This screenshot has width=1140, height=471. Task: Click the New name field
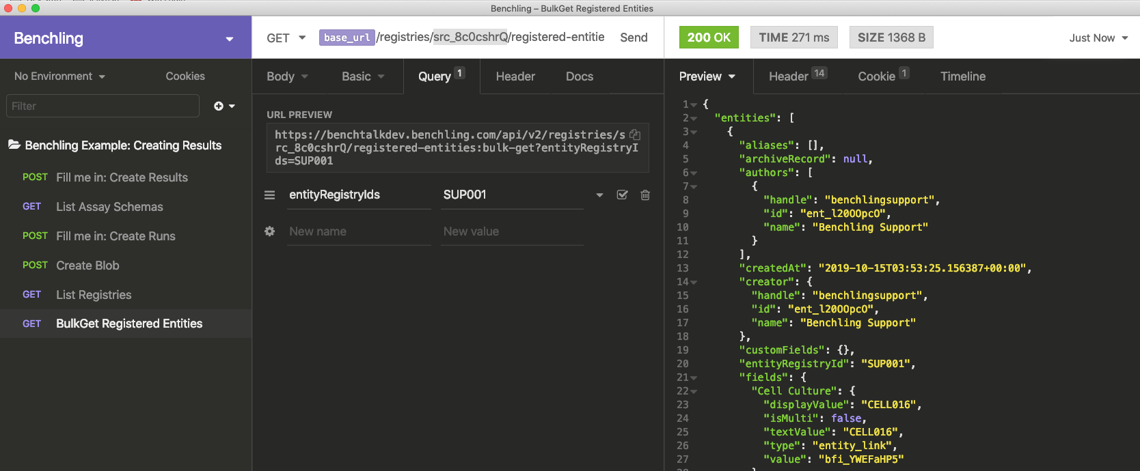(x=359, y=231)
